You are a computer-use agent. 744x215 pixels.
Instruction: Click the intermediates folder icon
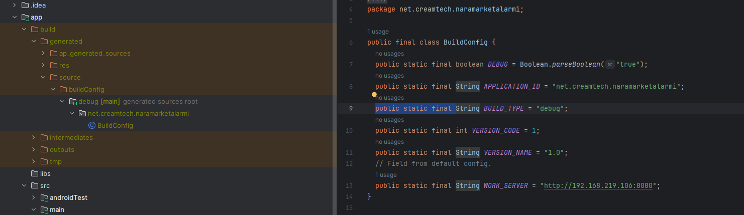click(44, 137)
